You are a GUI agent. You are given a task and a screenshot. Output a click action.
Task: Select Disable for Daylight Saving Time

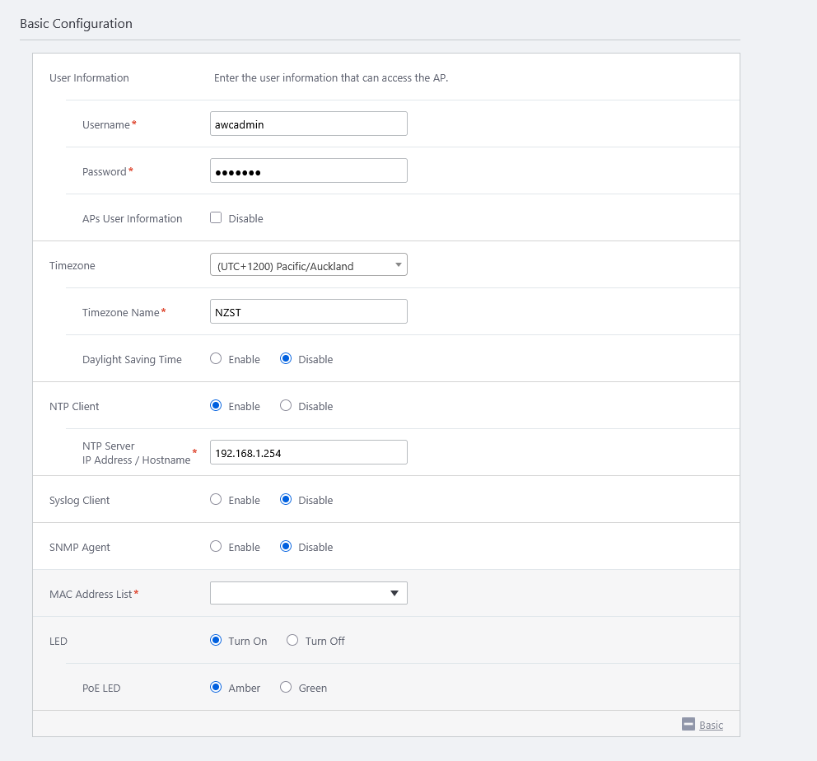(x=286, y=359)
